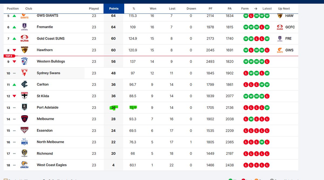Click Fremantle logo in Gold Coast's Up Next
This screenshot has width=324, height=180.
280,38
